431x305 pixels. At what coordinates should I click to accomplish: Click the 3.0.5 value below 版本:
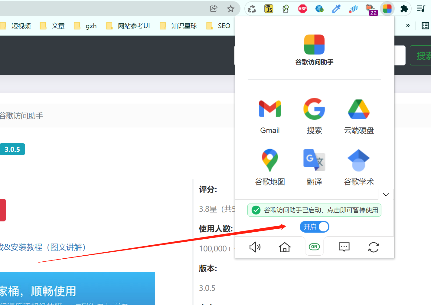coord(207,288)
